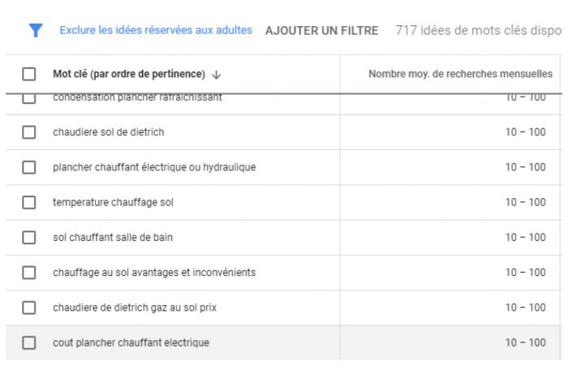
Task: Click the sort arrow beside Mot clé header
Action: 216,75
